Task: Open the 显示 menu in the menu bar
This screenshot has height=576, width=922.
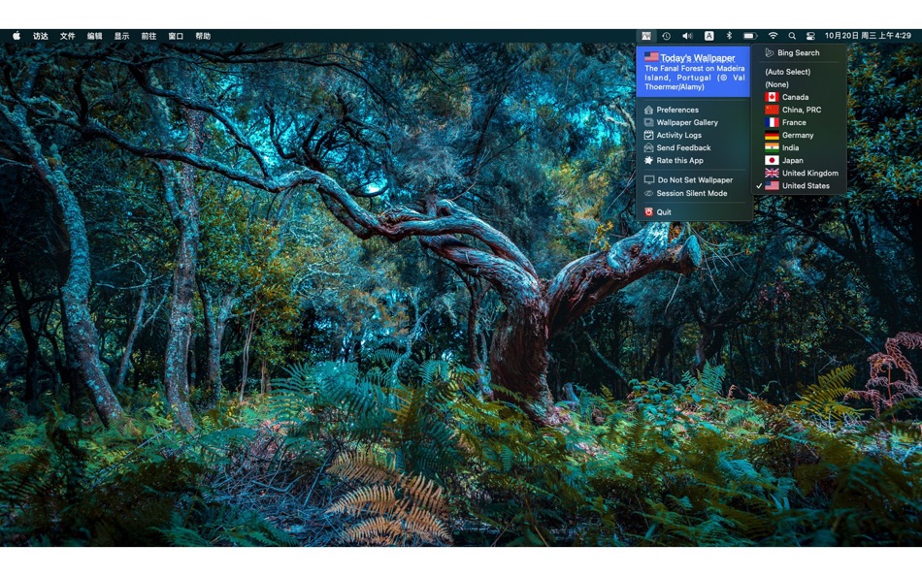Action: tap(121, 36)
